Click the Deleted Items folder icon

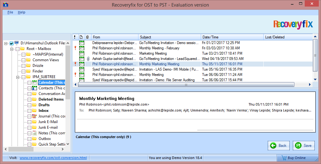coord(34,99)
